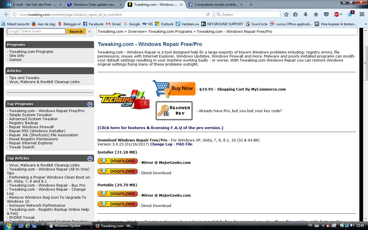Switch to Computeren zonder problemen tab
Viewport: 368px width, 230px height.
215,5
